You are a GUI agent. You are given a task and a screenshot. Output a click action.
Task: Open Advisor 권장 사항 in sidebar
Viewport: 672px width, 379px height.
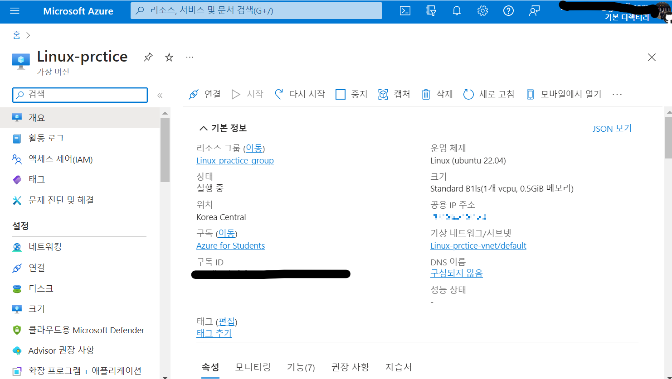(x=80, y=350)
